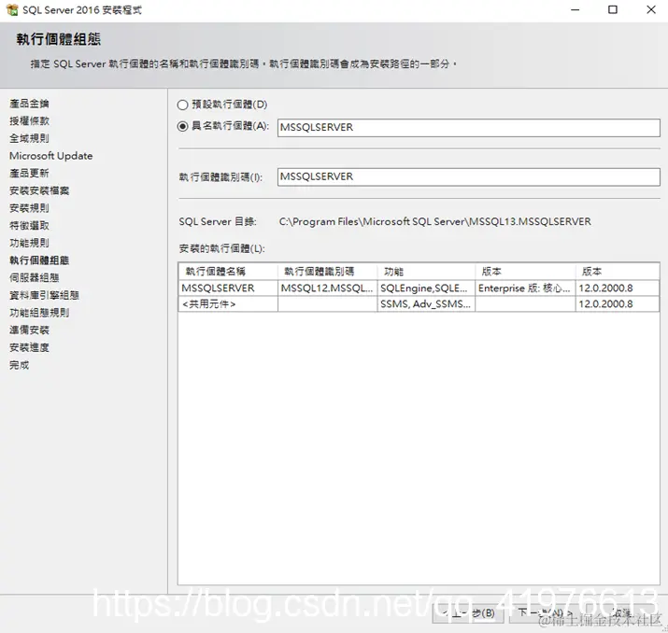Viewport: 668px width, 633px height.
Task: Click the 功能 column header
Action: 426,272
